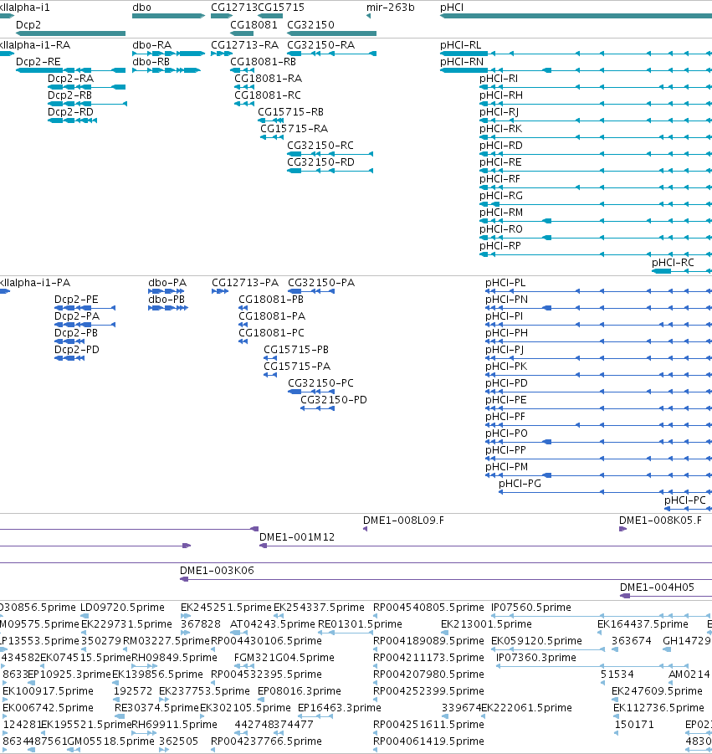Viewport: 712px width, 754px height.
Task: Select the Dcp2 gene label
Action: point(28,25)
